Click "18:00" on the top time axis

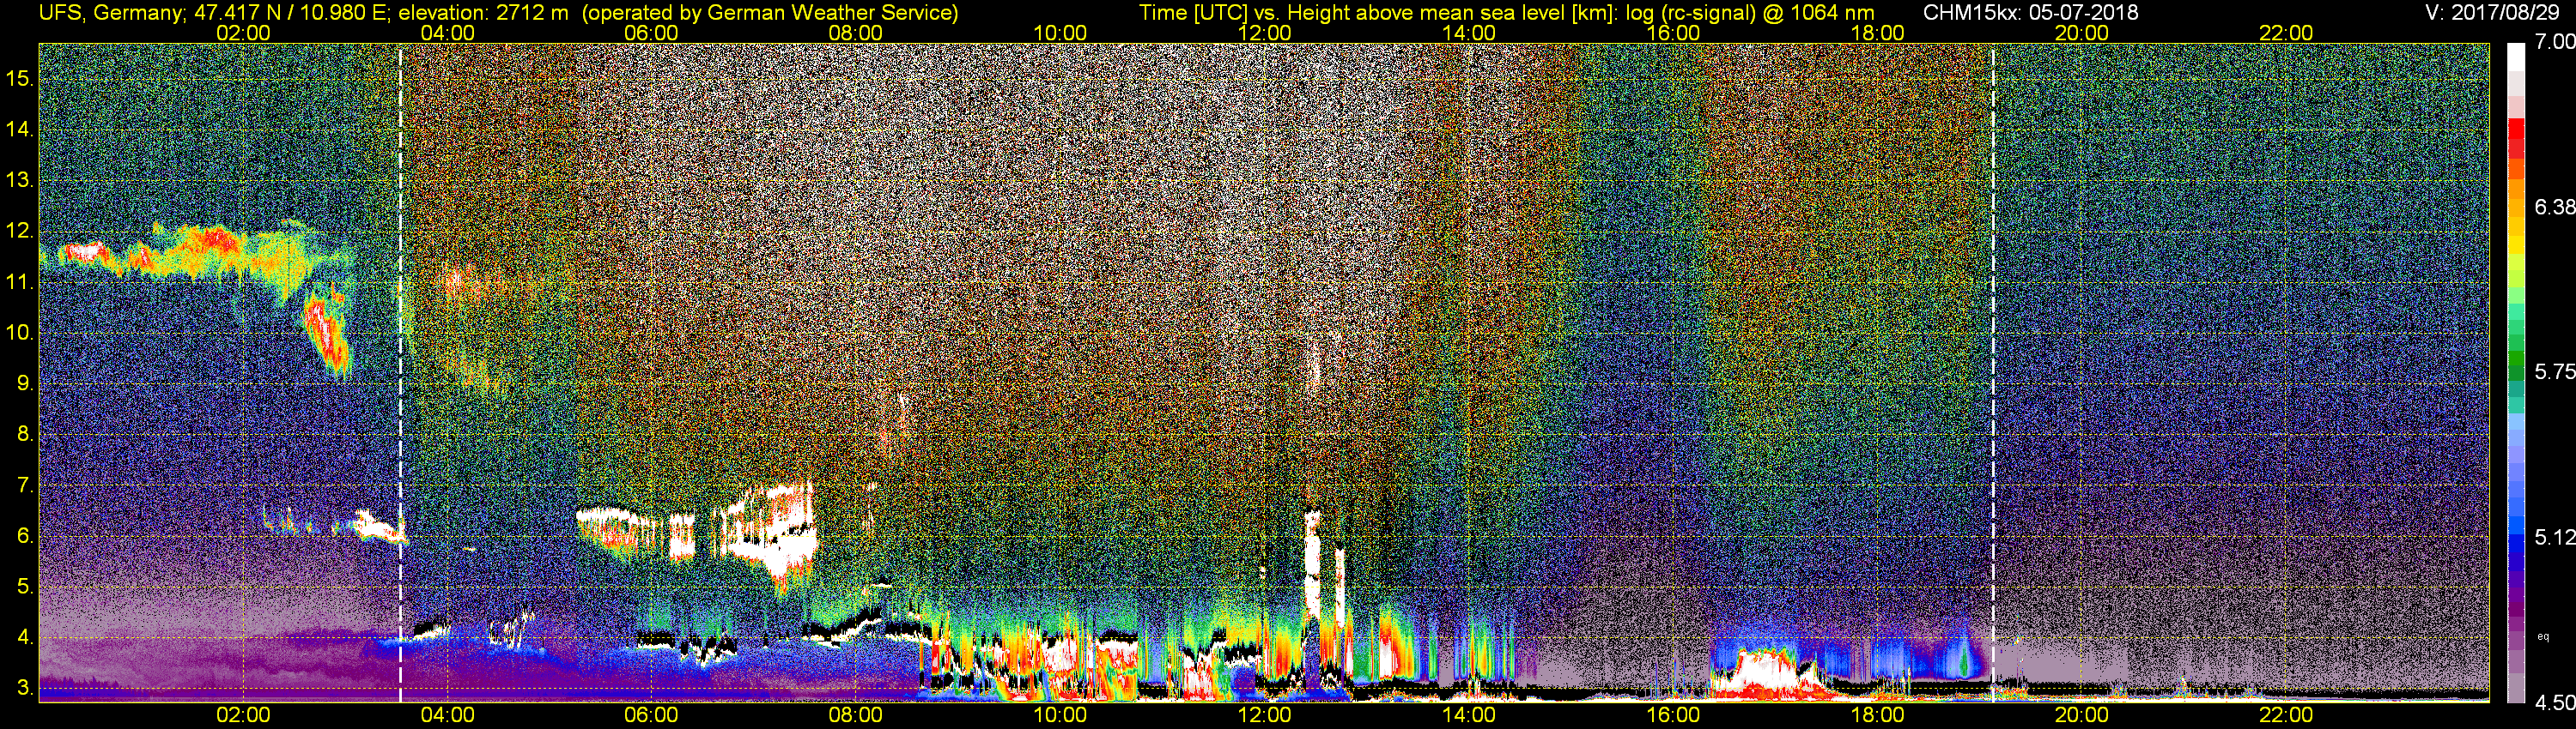pyautogui.click(x=1878, y=33)
